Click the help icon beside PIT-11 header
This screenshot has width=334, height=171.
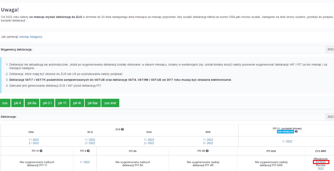[41, 151]
